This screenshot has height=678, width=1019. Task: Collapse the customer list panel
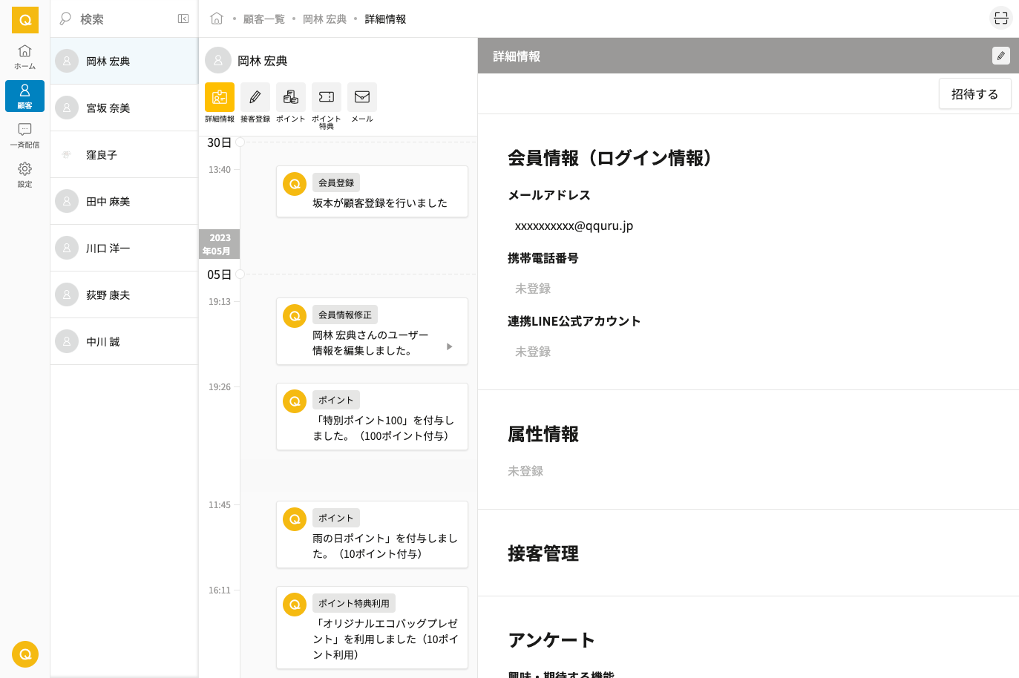click(183, 19)
